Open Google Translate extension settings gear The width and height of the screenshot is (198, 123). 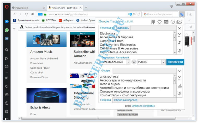pyautogui.click(x=159, y=22)
